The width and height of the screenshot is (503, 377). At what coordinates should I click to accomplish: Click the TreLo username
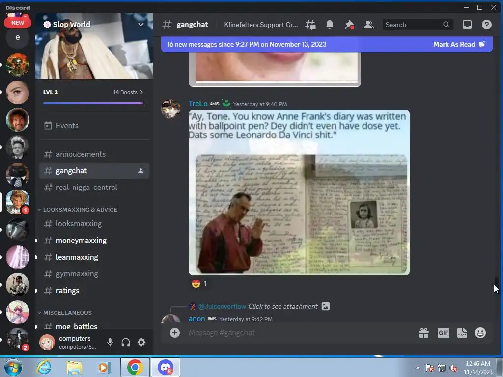(198, 104)
